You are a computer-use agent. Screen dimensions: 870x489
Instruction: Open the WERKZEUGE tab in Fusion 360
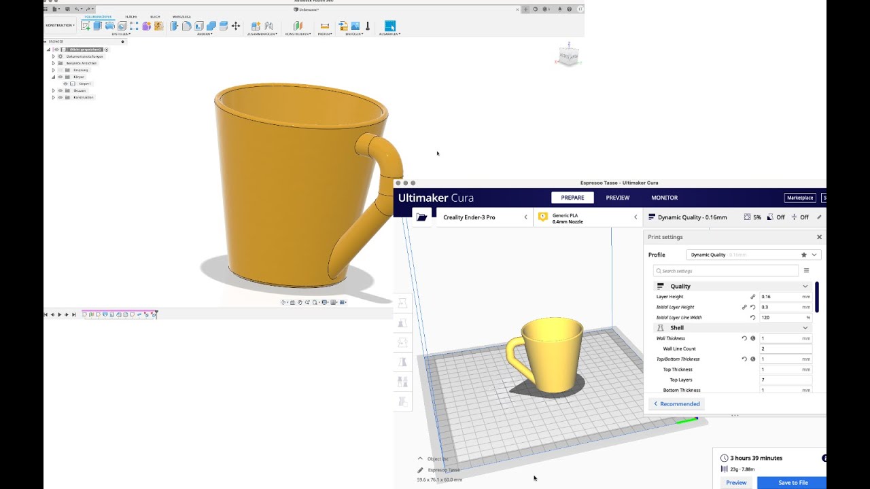[x=181, y=16]
